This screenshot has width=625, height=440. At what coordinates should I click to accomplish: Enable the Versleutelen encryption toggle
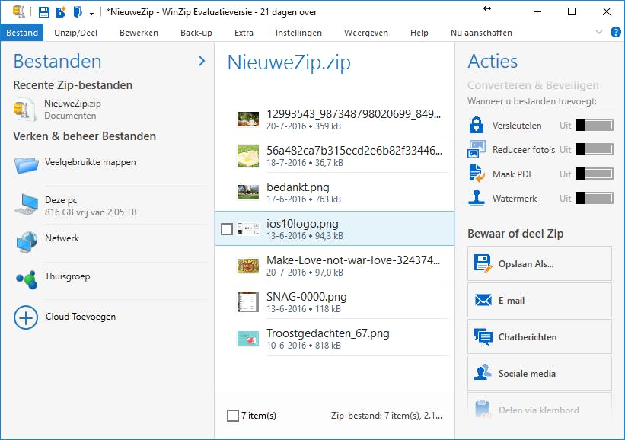click(594, 126)
